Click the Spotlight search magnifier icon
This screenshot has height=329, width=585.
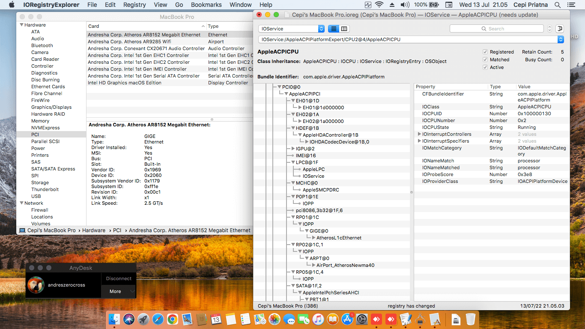(558, 5)
